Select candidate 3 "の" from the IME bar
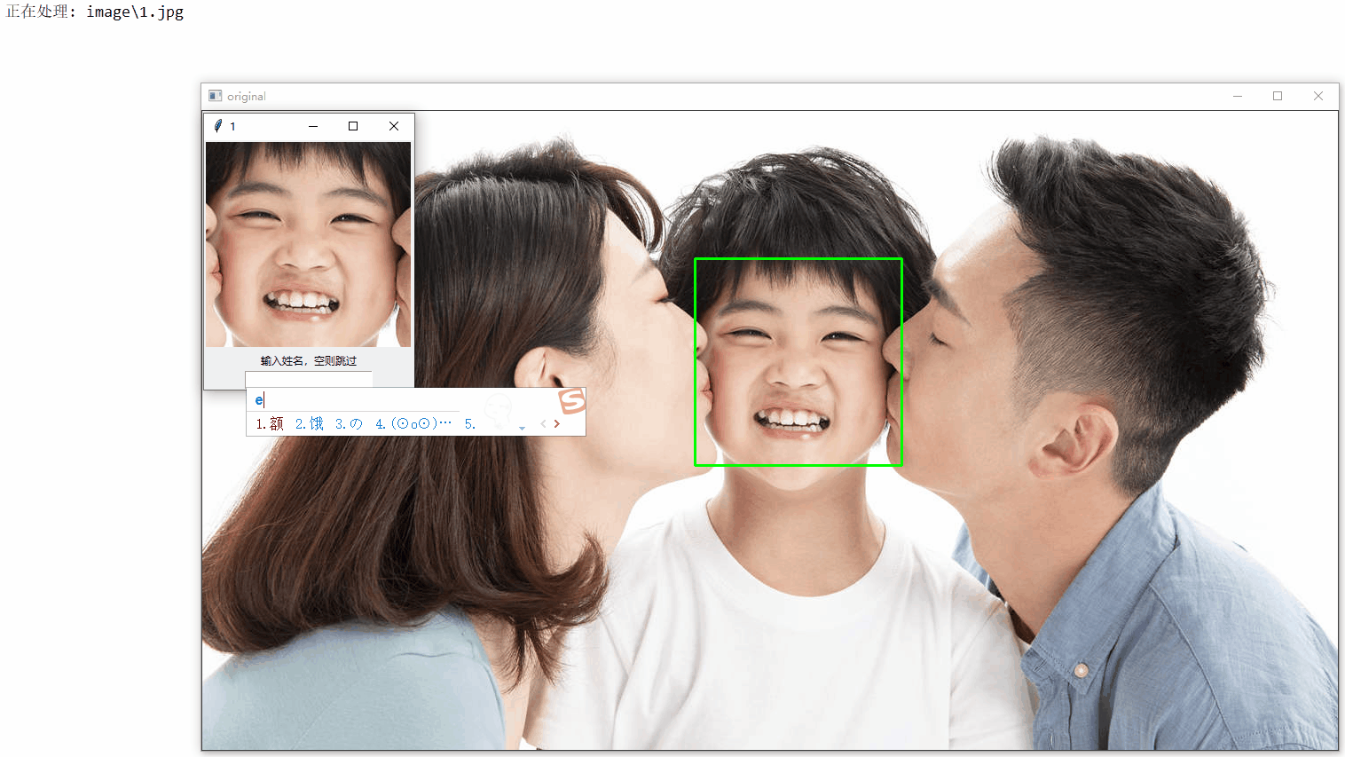The image size is (1345, 757). 348,423
